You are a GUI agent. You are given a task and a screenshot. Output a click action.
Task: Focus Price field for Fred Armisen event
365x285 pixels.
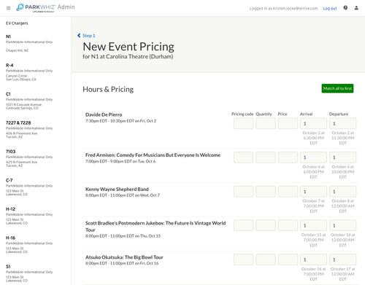coord(288,157)
